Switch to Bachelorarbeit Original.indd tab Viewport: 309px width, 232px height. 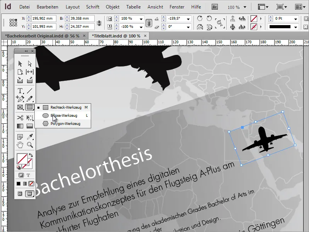(x=42, y=36)
